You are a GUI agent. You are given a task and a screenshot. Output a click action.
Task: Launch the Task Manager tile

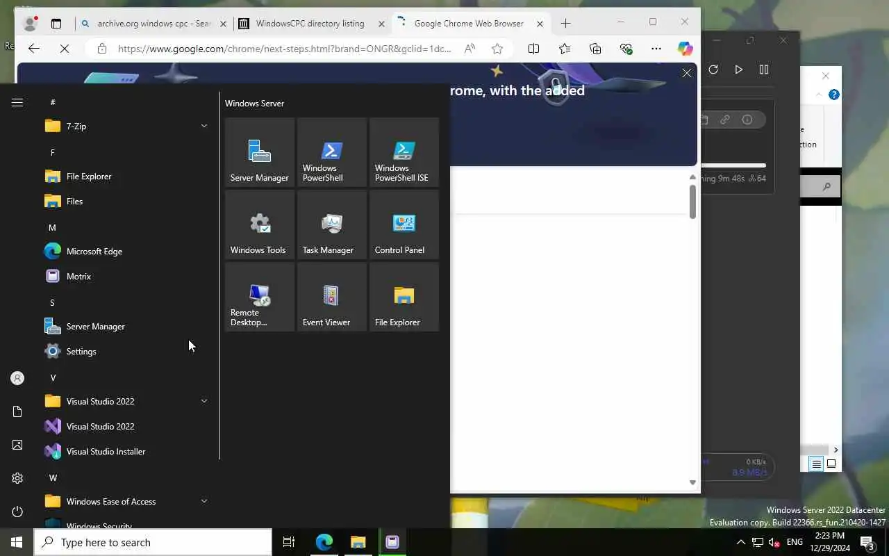point(332,224)
